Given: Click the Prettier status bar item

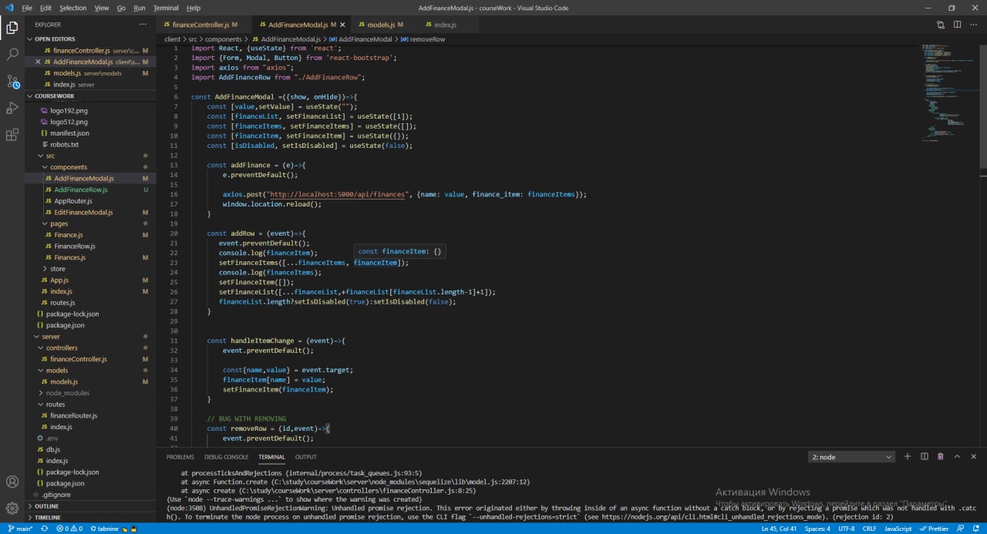Looking at the screenshot, I should coord(934,529).
